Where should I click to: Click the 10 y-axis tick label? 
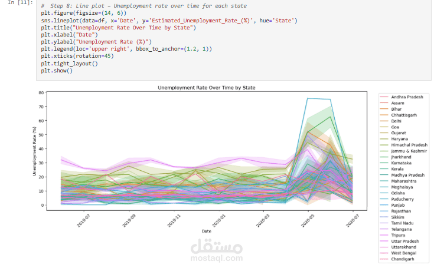coord(41,191)
